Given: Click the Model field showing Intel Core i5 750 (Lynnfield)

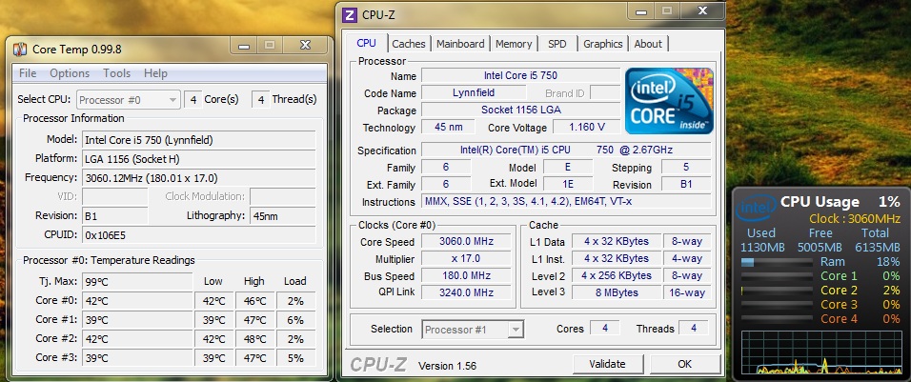Looking at the screenshot, I should pyautogui.click(x=199, y=140).
